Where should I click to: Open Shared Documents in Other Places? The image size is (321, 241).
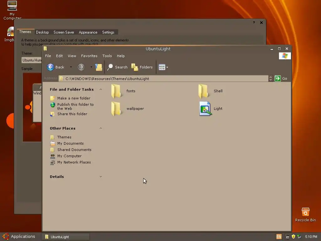pyautogui.click(x=74, y=150)
